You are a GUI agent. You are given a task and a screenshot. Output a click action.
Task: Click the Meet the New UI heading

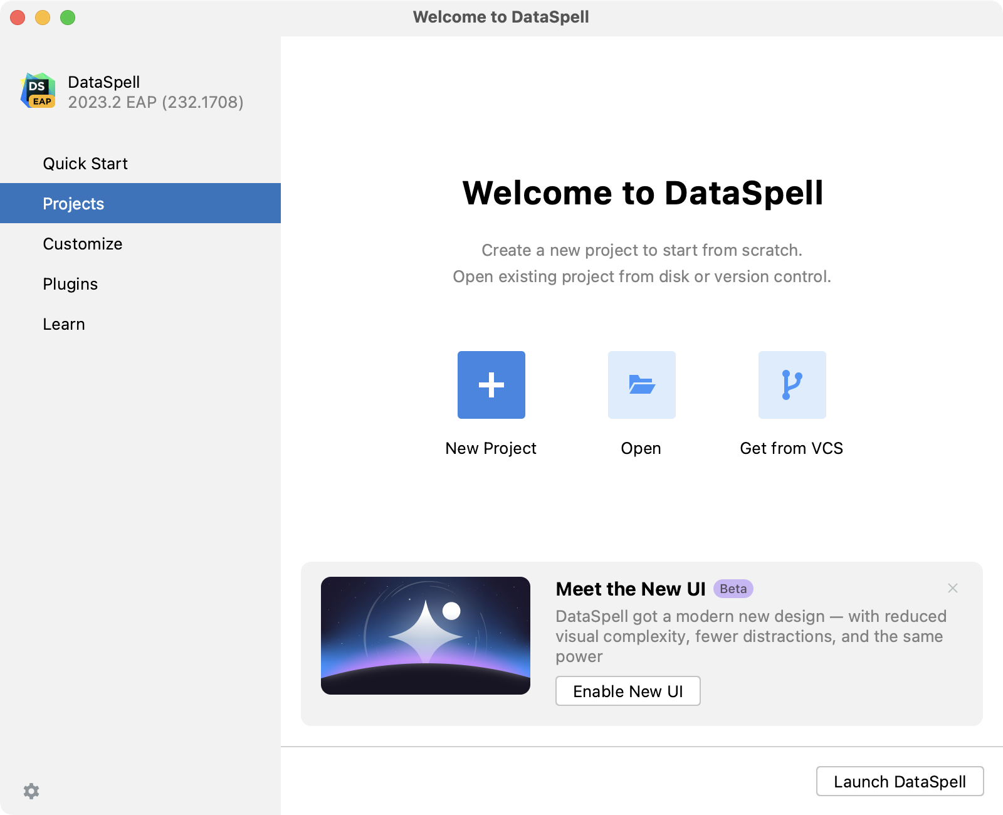(631, 589)
